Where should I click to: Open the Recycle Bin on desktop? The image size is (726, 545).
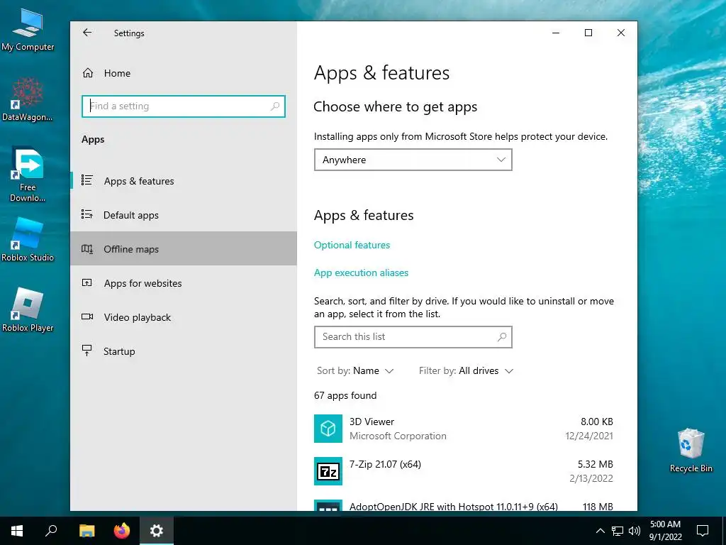[x=691, y=451]
